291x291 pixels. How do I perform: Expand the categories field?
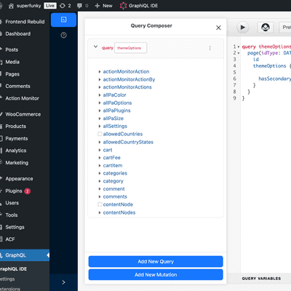click(x=100, y=173)
